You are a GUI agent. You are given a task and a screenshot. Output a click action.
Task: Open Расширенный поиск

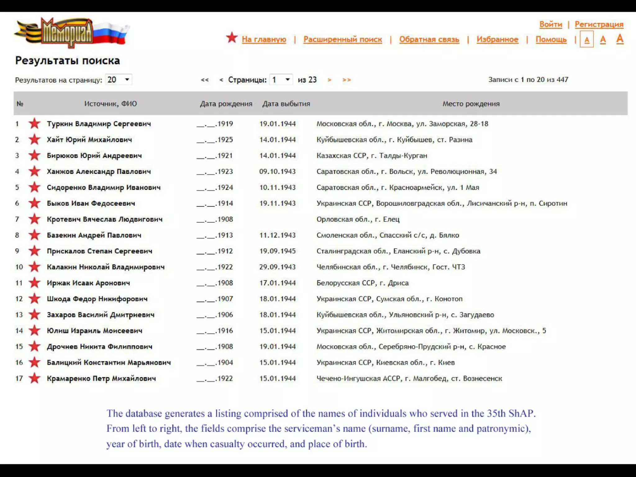click(x=343, y=39)
